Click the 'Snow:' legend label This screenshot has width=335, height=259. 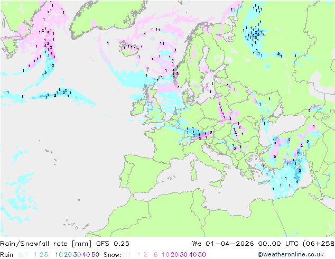[x=113, y=255]
